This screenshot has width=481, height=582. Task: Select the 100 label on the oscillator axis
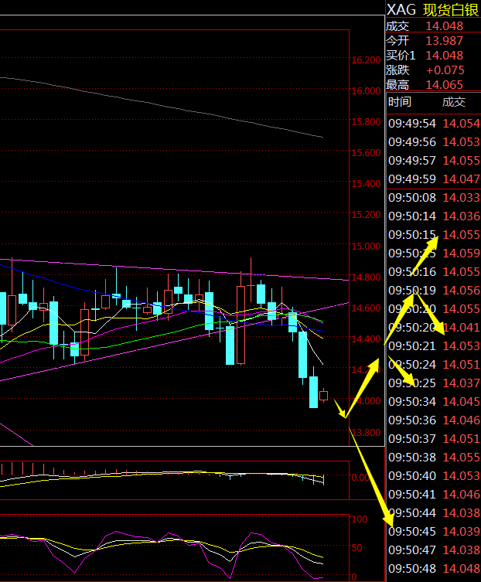coord(359,519)
